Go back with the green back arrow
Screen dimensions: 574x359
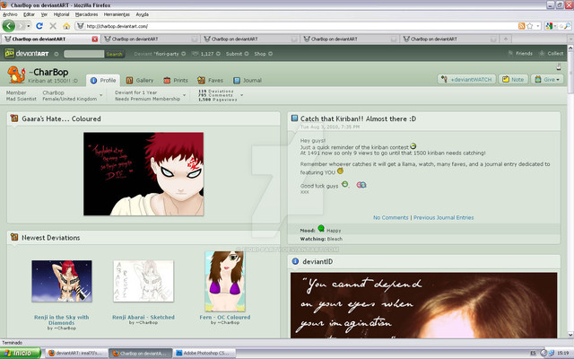pos(8,26)
